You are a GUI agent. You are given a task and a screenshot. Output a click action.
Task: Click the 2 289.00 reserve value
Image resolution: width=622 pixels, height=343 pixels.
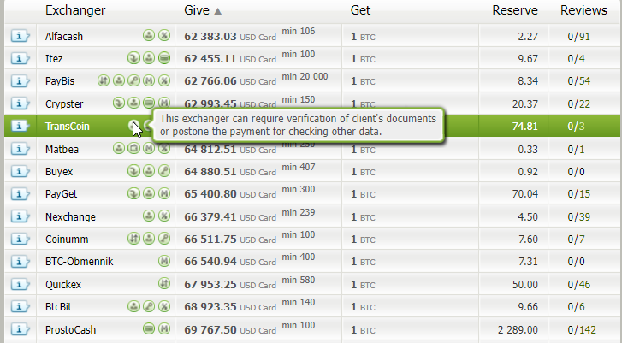pos(518,330)
